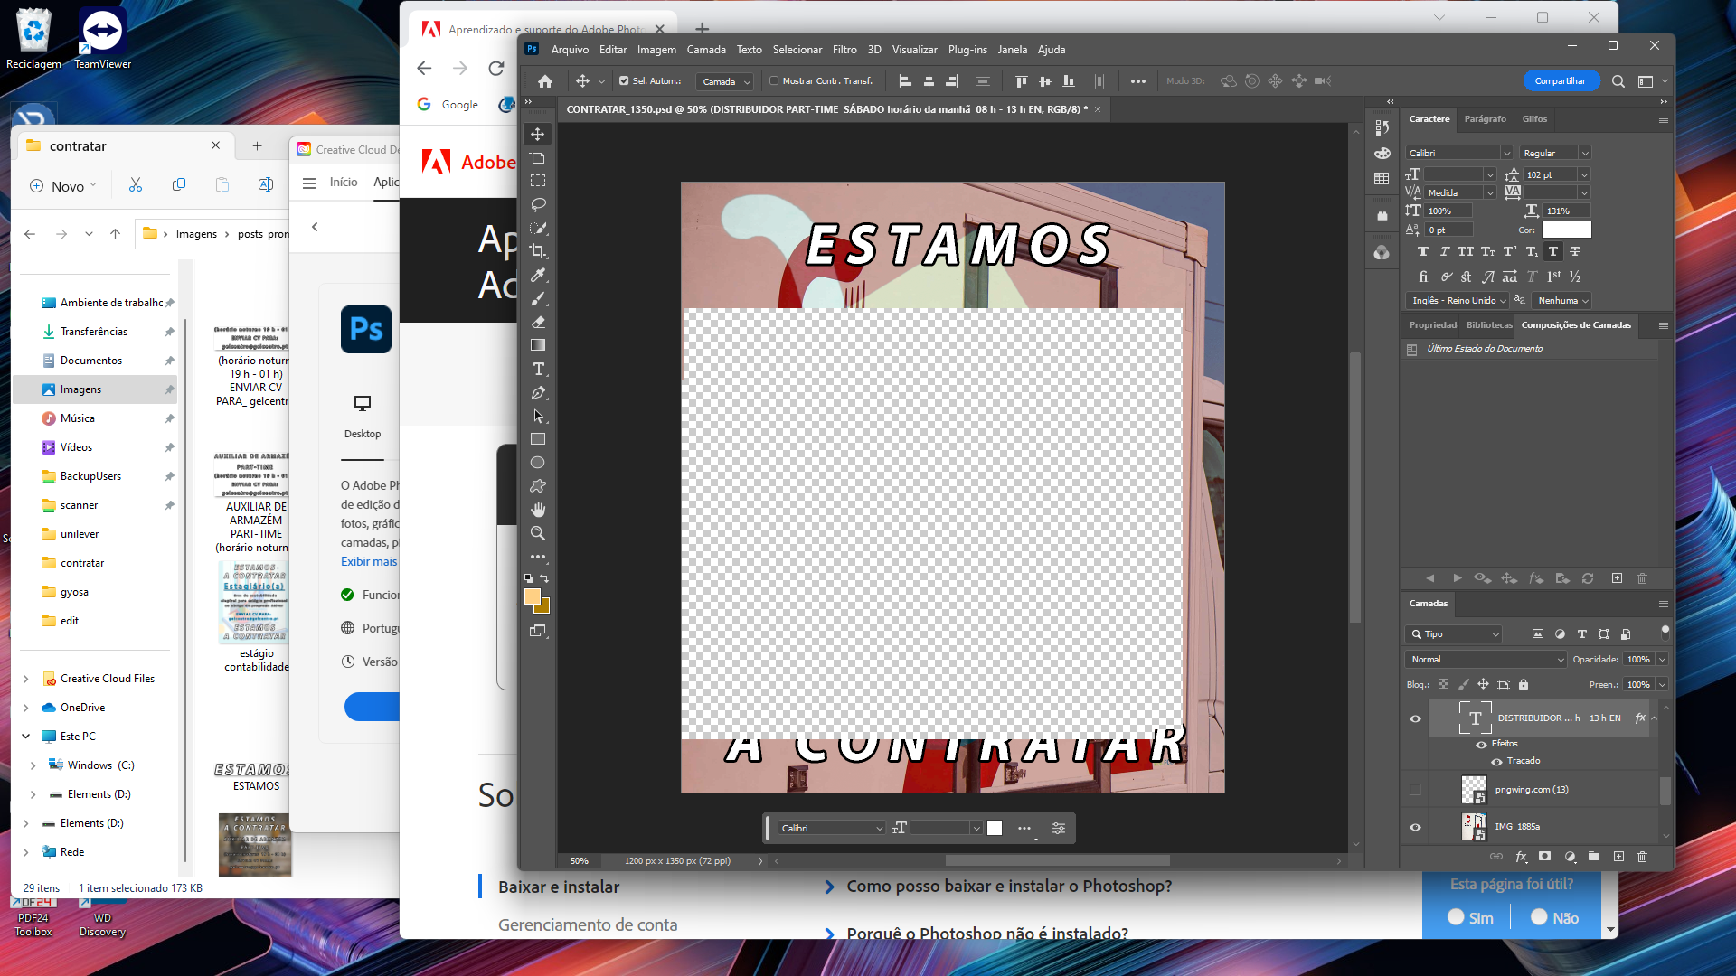Click the Compartilhar button
Viewport: 1736px width, 976px height.
(1561, 80)
